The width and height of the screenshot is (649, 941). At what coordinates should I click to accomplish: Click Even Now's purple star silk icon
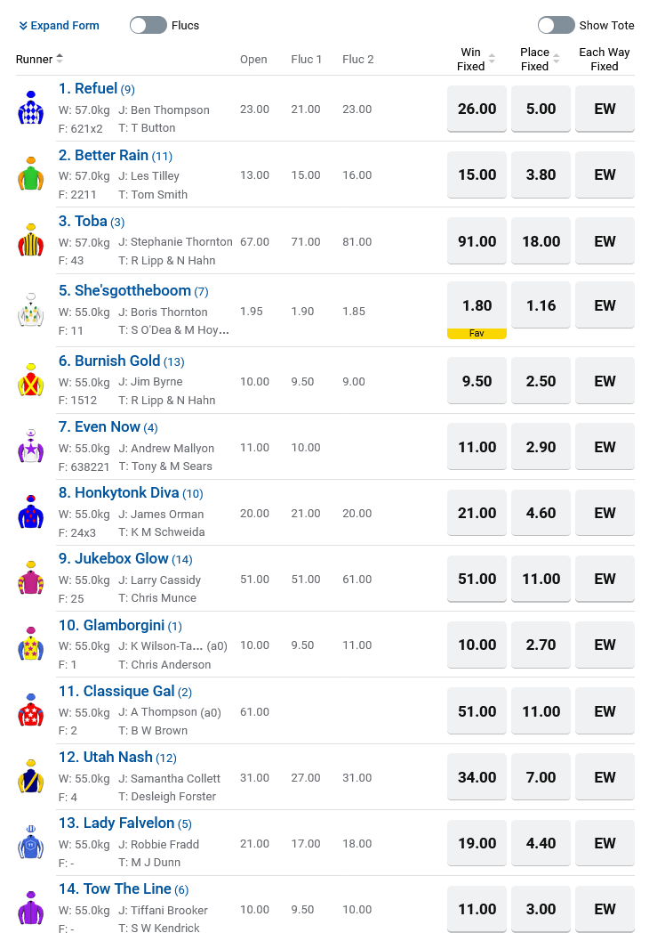31,446
